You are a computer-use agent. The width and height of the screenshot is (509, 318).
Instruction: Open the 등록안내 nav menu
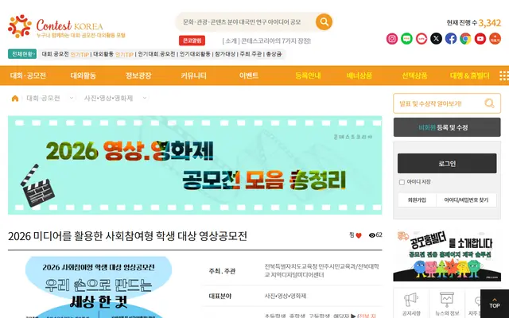(x=308, y=76)
